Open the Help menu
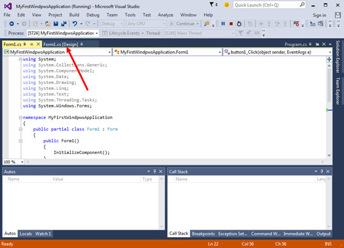This screenshot has width=344, height=248. coord(208,15)
